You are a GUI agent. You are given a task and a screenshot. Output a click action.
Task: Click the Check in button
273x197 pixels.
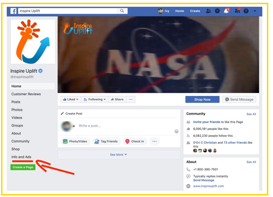click(135, 141)
